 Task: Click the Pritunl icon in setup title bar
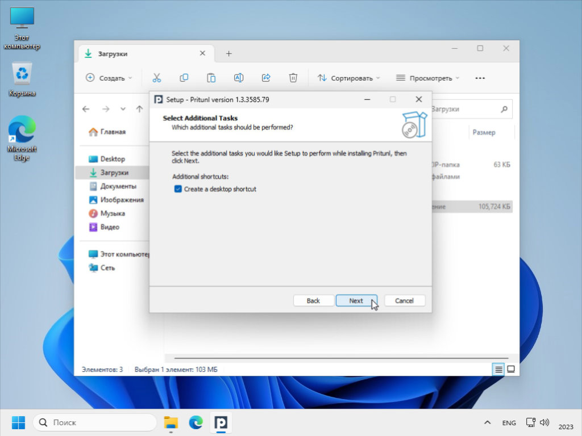[x=159, y=99]
